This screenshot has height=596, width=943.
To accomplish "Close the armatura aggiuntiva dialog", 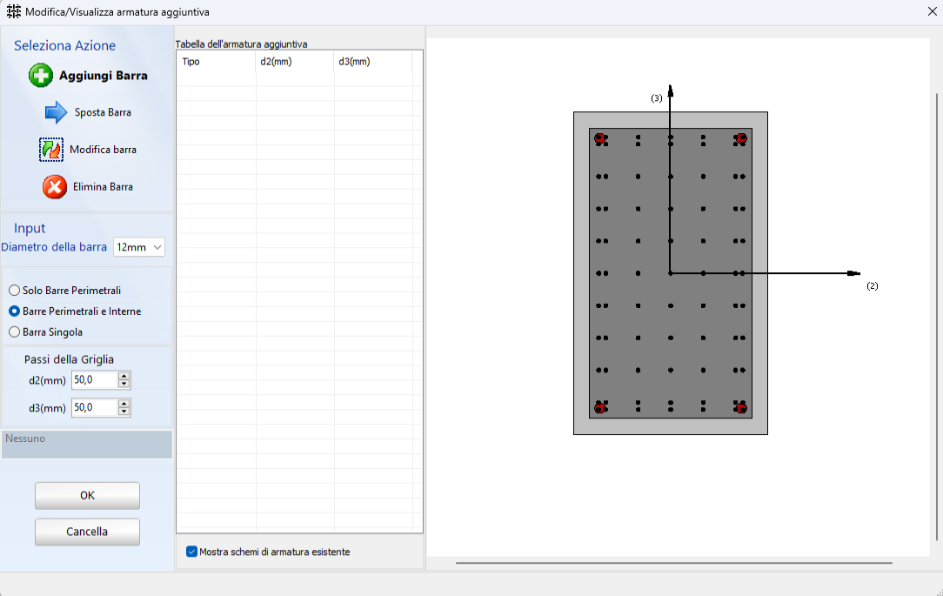I will [x=933, y=11].
